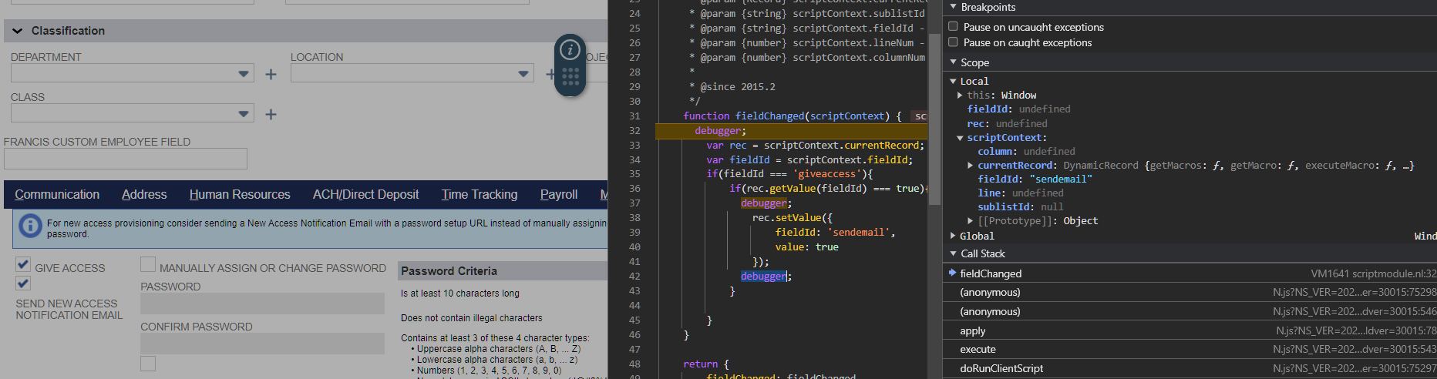This screenshot has width=1437, height=379.
Task: Select the execute call stack frame
Action: click(1190, 350)
